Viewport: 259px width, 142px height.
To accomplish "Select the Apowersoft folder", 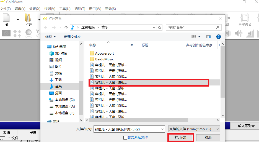I will point(102,53).
